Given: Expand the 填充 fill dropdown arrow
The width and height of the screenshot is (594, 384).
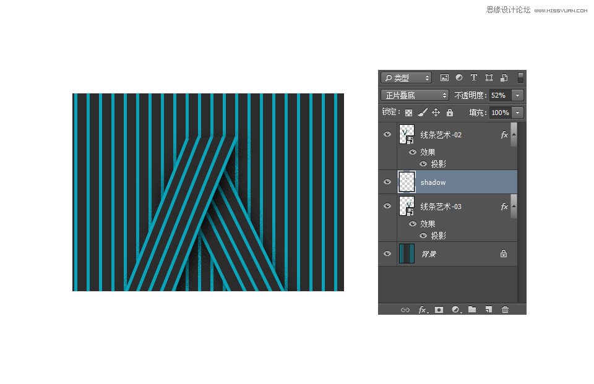Looking at the screenshot, I should point(517,113).
